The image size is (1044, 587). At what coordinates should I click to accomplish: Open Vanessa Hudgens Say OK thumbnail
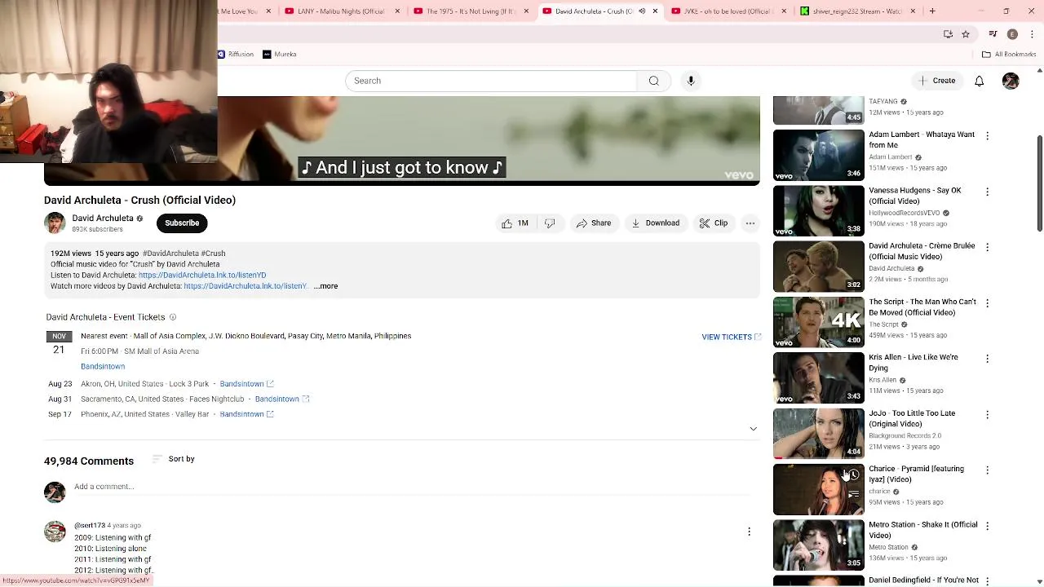818,211
